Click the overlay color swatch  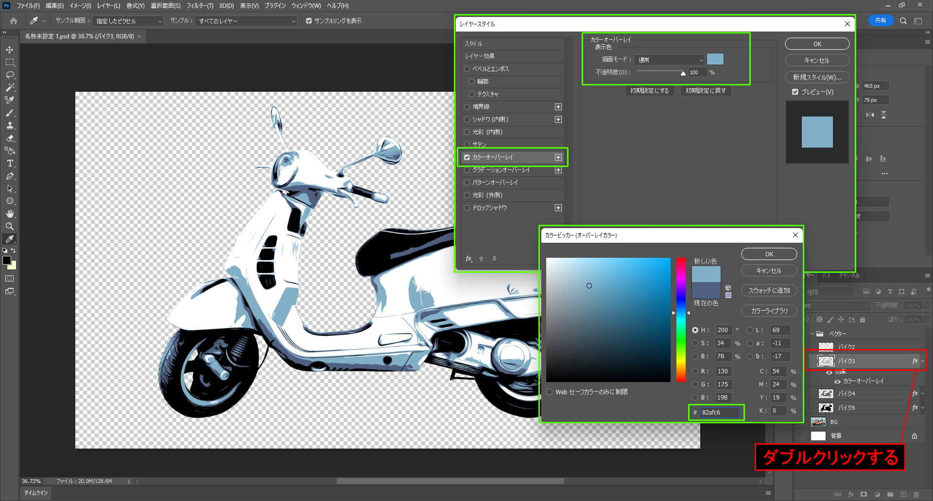coord(715,59)
